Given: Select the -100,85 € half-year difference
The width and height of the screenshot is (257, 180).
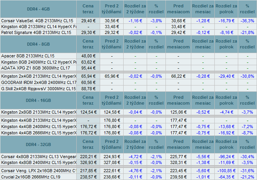Looking at the screenshot, I should (x=226, y=171).
